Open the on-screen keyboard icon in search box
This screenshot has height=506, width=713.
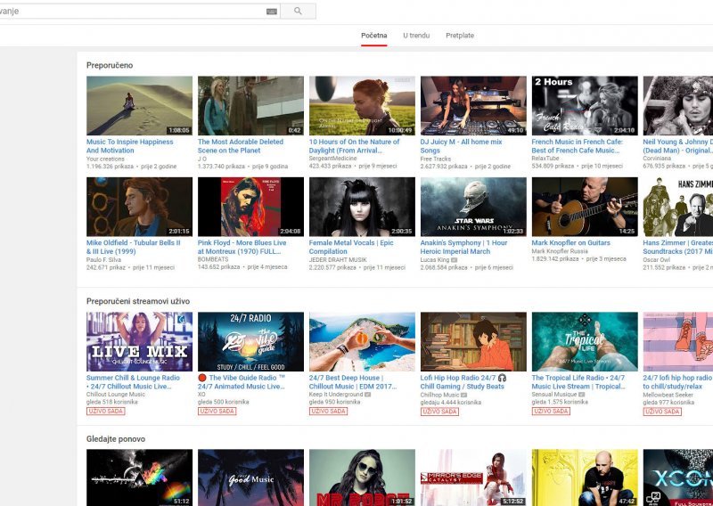pos(272,12)
